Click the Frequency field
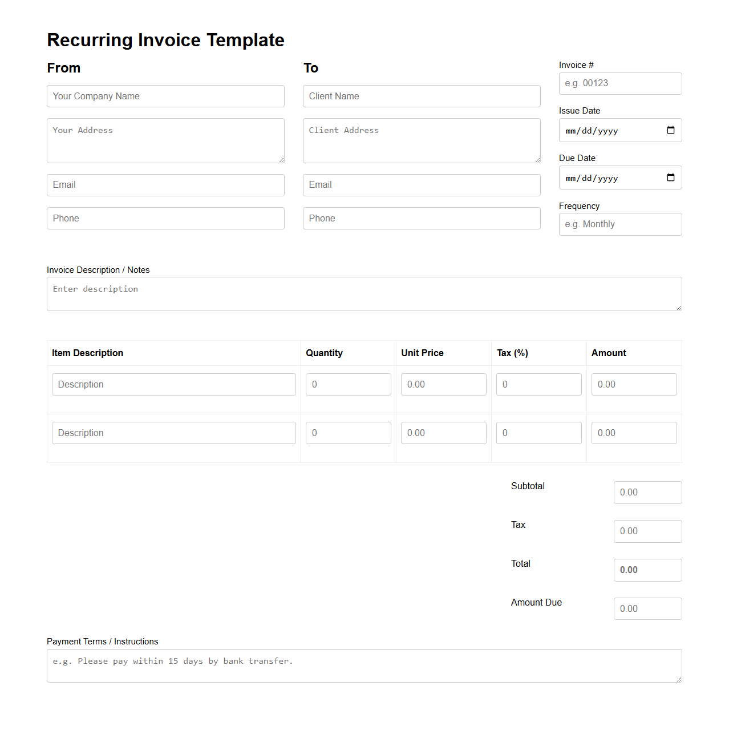 coord(619,224)
